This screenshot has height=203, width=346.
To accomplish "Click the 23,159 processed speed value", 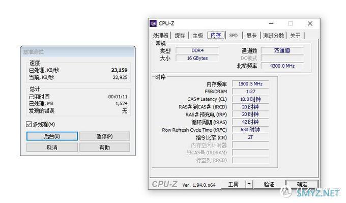I will 119,70.
